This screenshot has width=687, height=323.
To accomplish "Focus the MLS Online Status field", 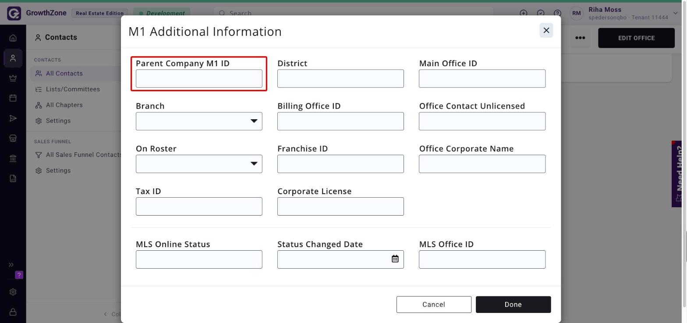I will tap(199, 259).
